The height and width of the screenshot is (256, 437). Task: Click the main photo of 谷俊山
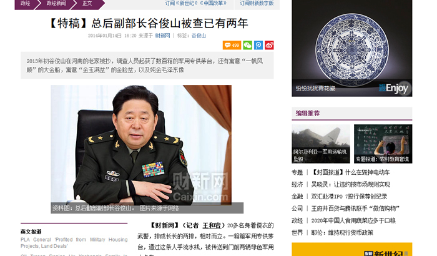(x=141, y=145)
